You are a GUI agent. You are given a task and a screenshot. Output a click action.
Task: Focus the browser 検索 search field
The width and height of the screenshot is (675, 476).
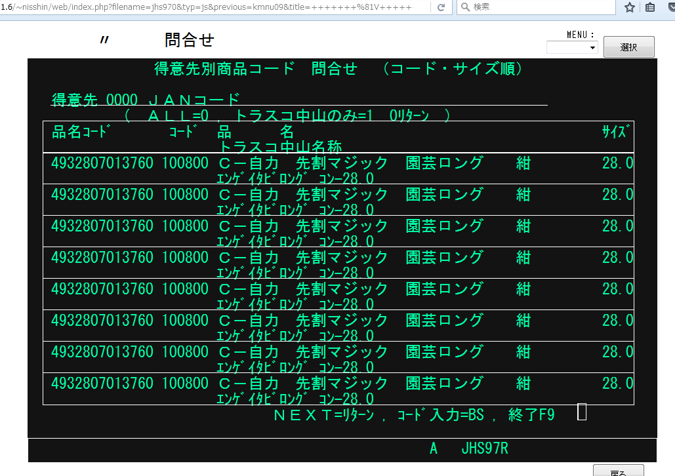(538, 7)
